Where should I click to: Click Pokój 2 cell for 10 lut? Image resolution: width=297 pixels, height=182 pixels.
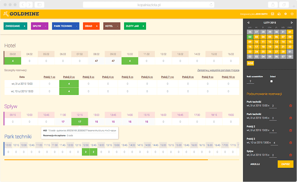click(69, 91)
